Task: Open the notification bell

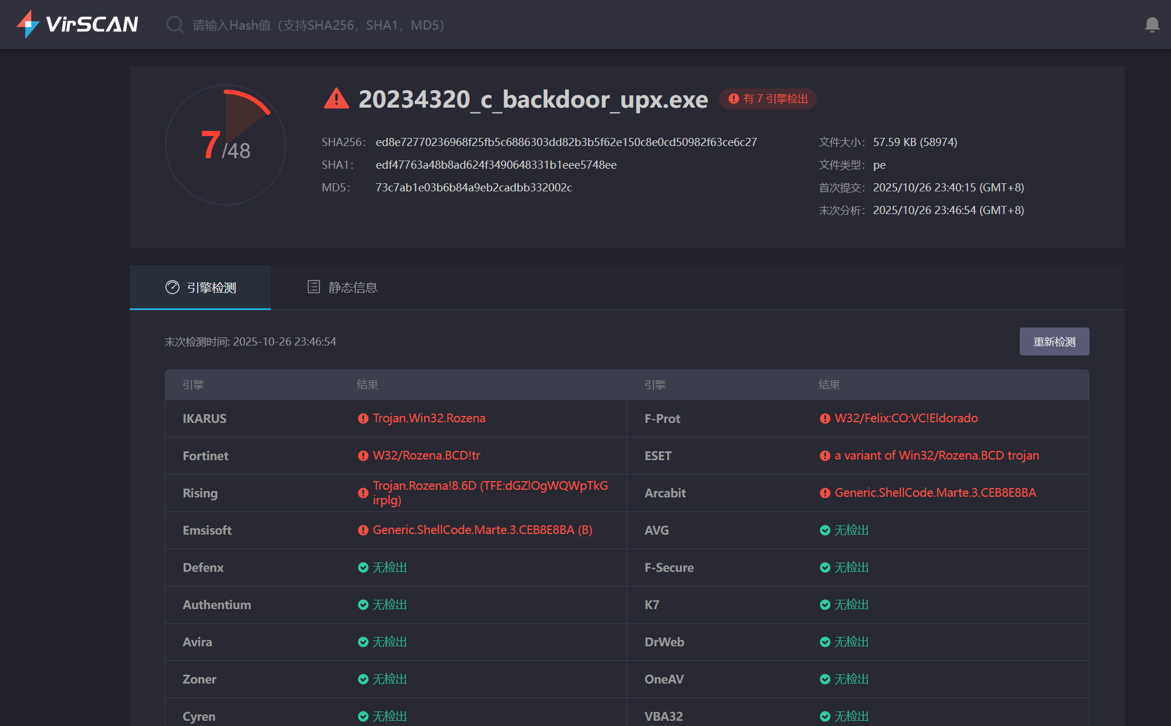Action: tap(1152, 24)
